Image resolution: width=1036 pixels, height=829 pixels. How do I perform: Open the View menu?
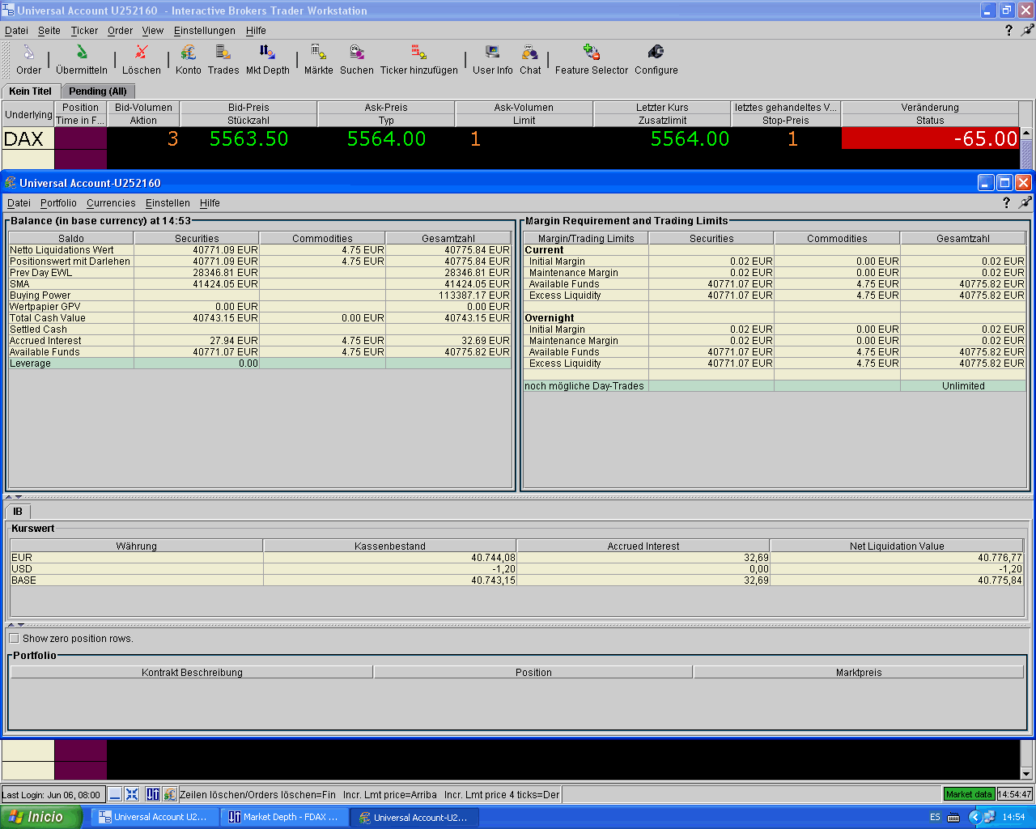[x=153, y=31]
